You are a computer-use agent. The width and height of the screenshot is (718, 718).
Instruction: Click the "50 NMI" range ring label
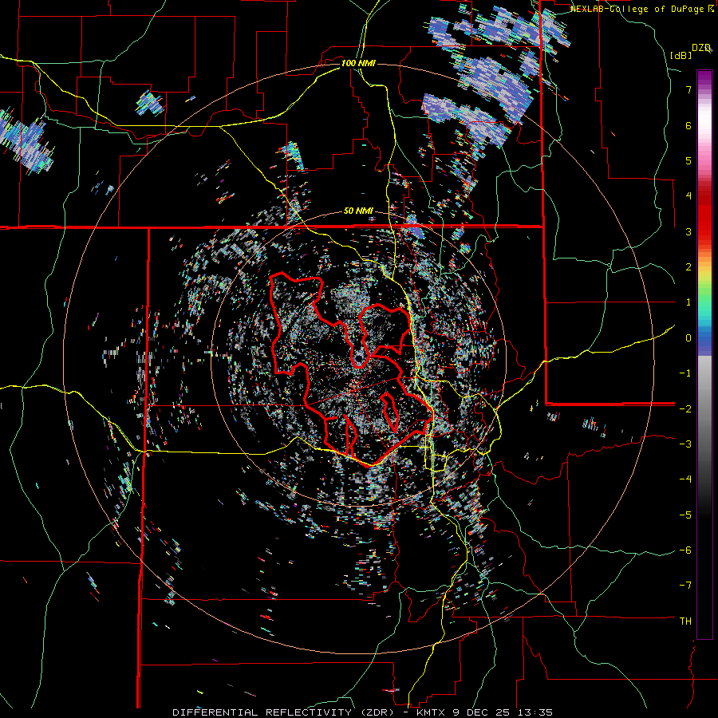tap(358, 211)
